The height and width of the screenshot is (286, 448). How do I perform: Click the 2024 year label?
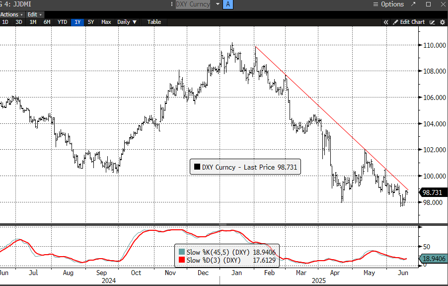[x=109, y=281]
